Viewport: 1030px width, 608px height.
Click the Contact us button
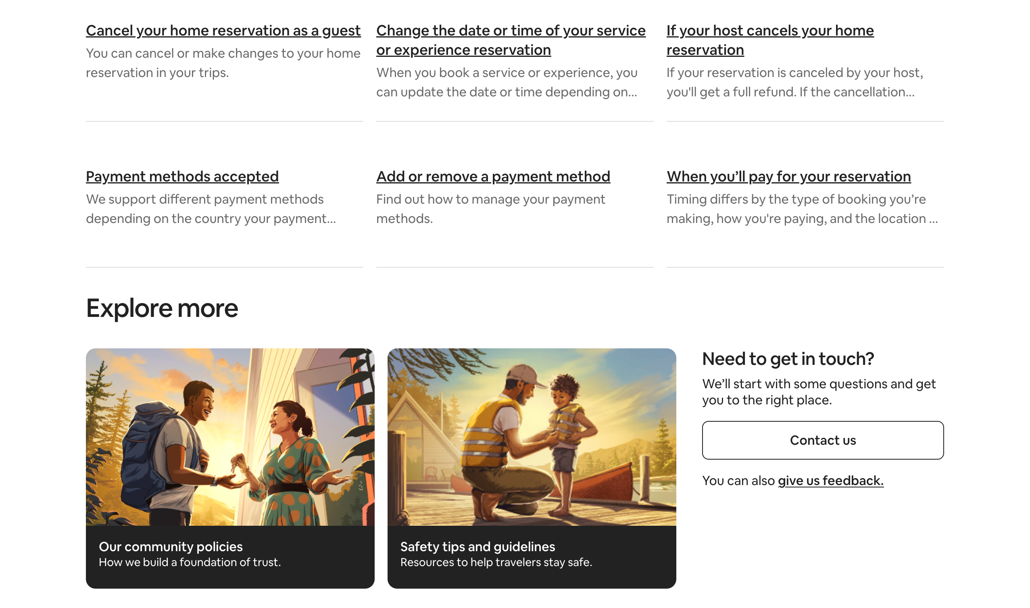(823, 440)
